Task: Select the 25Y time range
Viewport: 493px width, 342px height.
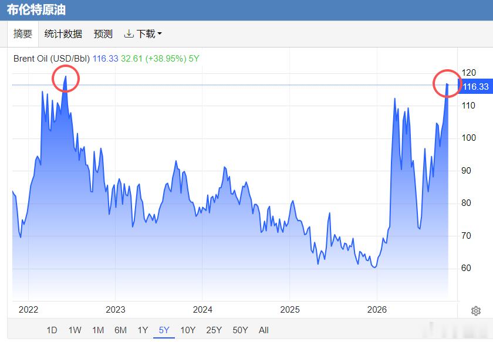Action: coord(214,330)
